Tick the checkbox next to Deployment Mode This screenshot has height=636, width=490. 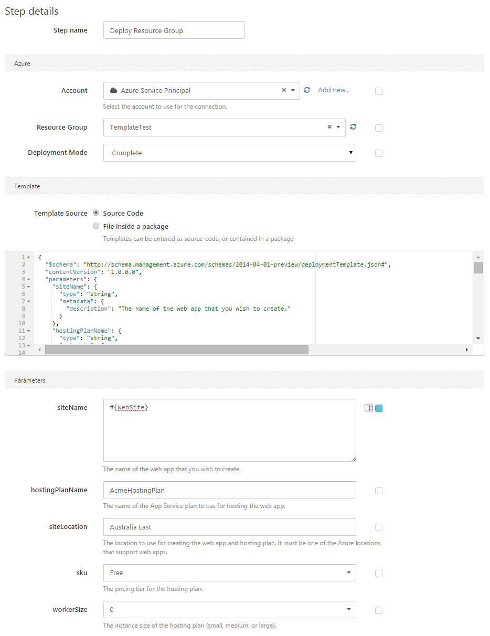[x=379, y=153]
